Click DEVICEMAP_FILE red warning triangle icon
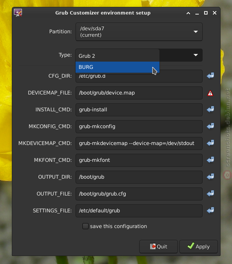This screenshot has width=232, height=264. tap(210, 93)
